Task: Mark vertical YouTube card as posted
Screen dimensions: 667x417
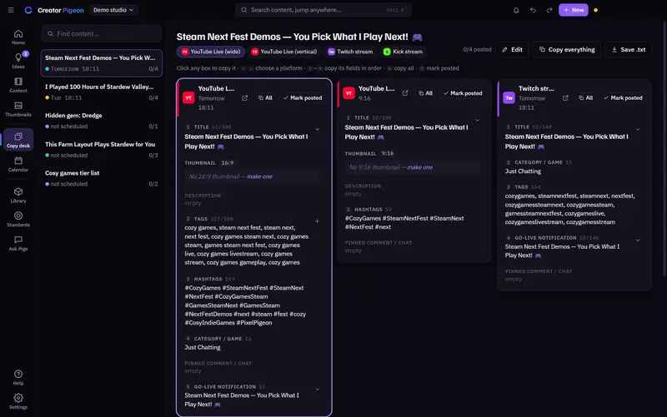Action: [x=463, y=93]
